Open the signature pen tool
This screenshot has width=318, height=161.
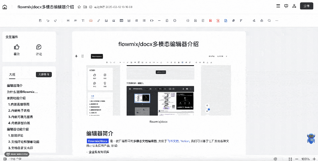[254, 21]
